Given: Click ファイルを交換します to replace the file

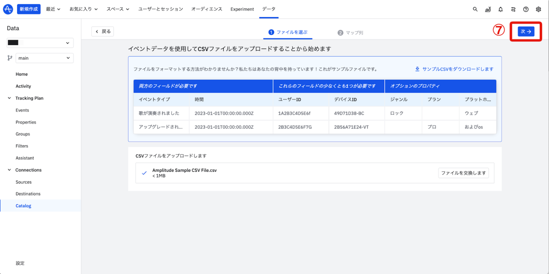Looking at the screenshot, I should pyautogui.click(x=464, y=173).
